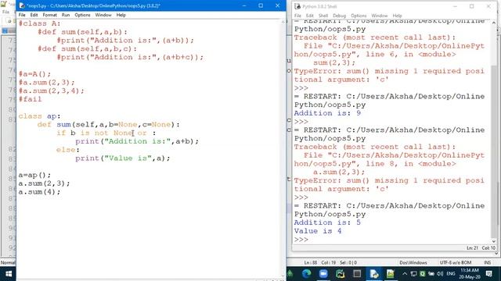501x281 pixels.
Task: Open Edit menu in Python Shell window
Action: pyautogui.click(x=310, y=16)
